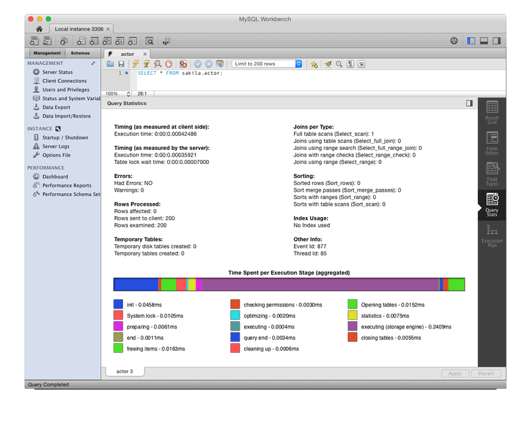Stop the query with the red hand icon
This screenshot has height=424, width=531.
tap(169, 64)
